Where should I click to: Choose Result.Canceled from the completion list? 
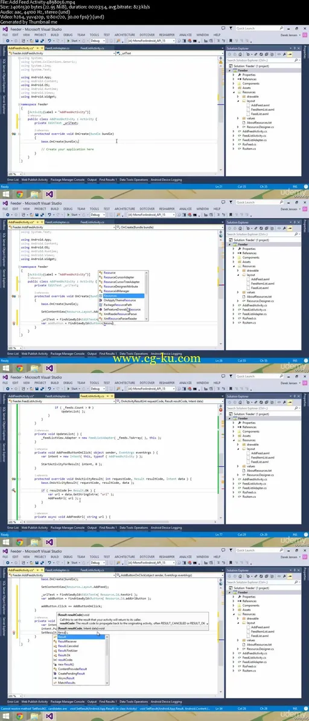point(68,646)
